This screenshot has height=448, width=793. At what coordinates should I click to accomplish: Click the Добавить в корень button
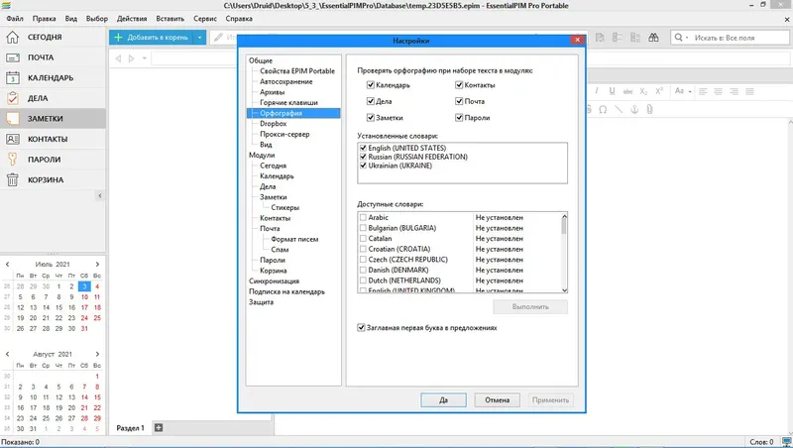tap(152, 38)
